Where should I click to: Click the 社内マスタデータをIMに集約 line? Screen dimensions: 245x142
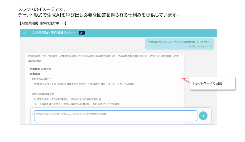coord(67,99)
